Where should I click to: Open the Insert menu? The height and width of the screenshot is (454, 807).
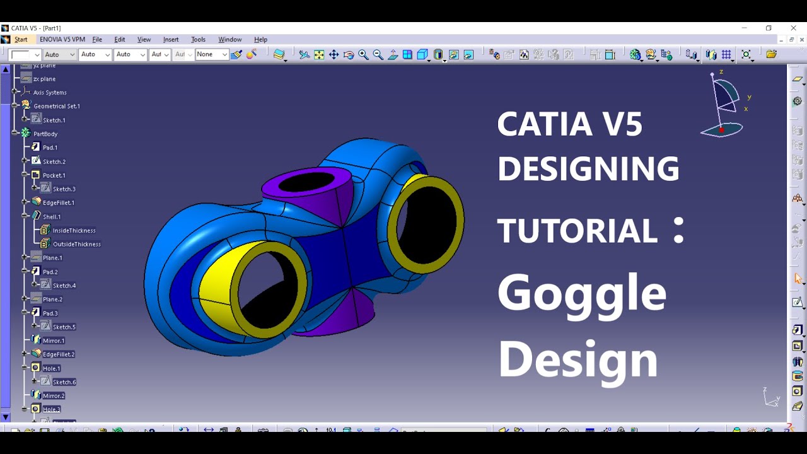click(171, 40)
